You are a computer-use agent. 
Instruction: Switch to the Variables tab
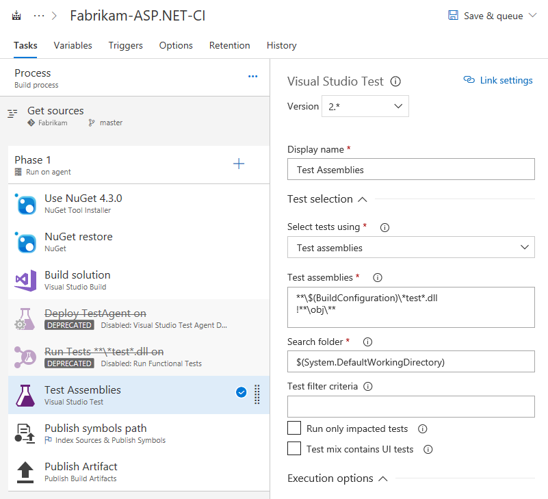[x=73, y=45]
